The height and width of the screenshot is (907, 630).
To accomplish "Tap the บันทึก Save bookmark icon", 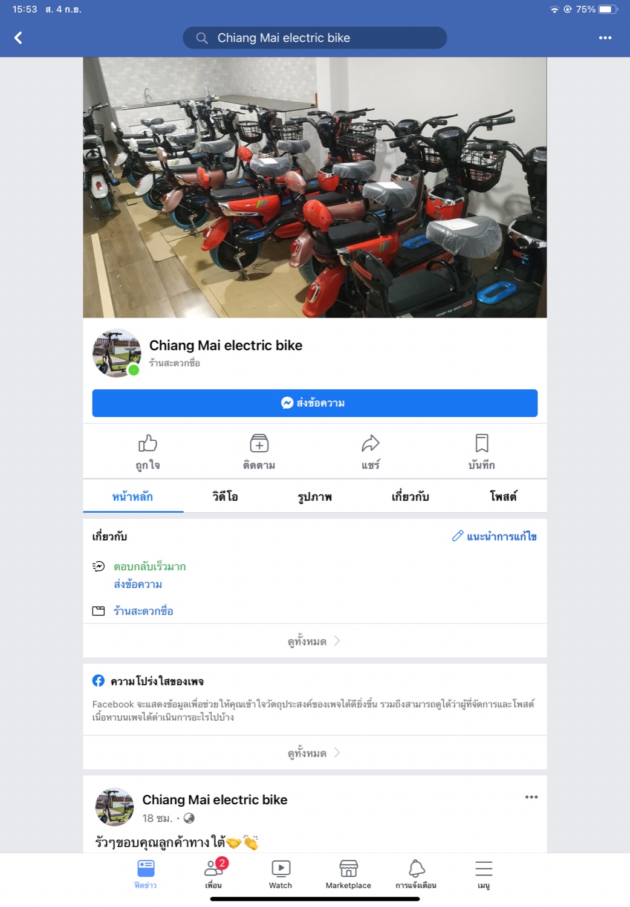I will 482,443.
